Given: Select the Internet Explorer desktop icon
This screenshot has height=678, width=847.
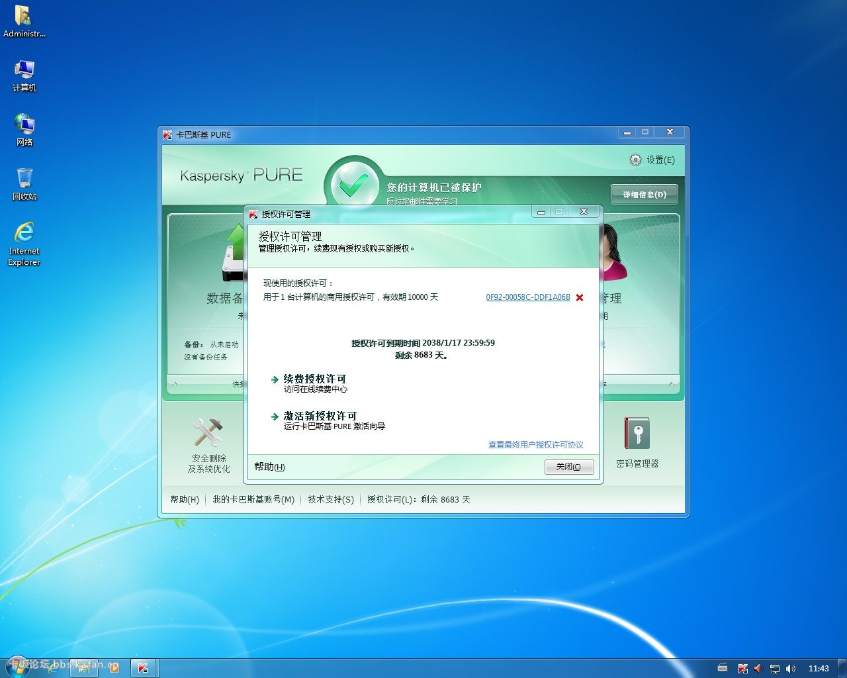Looking at the screenshot, I should pos(24,244).
